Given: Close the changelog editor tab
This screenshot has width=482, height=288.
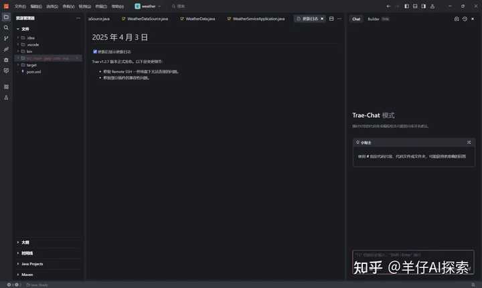Looking at the screenshot, I should click(322, 19).
